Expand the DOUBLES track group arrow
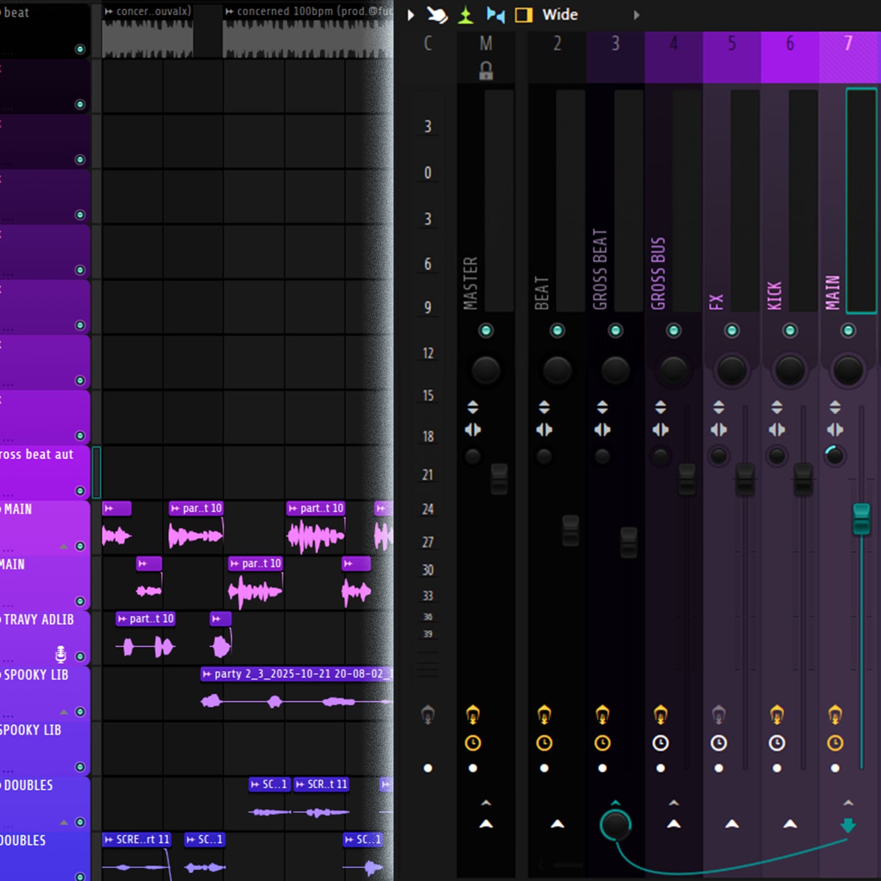This screenshot has height=881, width=881. point(63,822)
